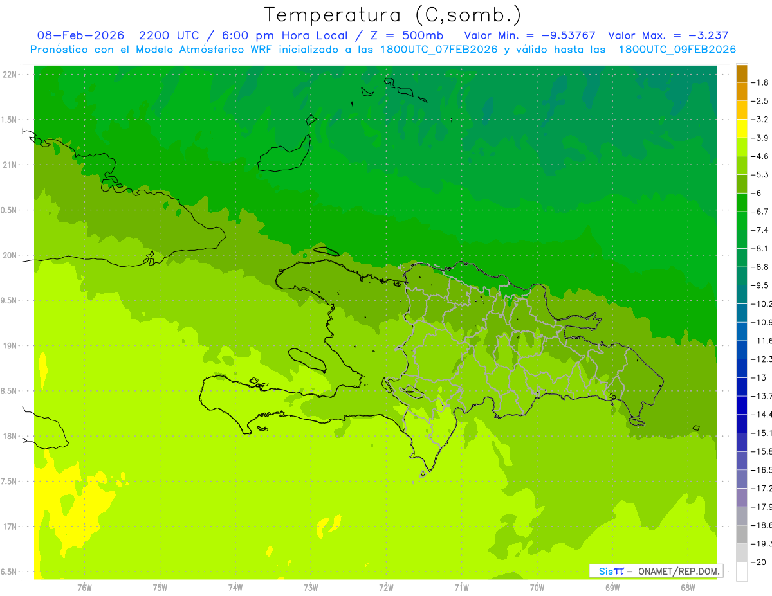The width and height of the screenshot is (772, 596).
Task: Click the '21N' latitude axis label
Action: point(10,165)
